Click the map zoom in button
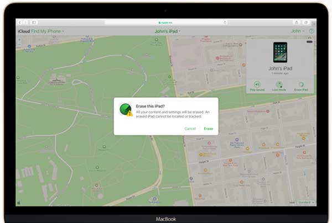 tap(19, 40)
